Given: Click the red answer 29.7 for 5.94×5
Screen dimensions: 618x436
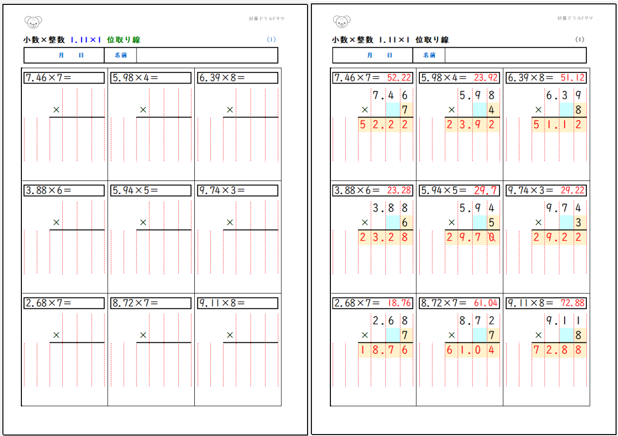Looking at the screenshot, I should coord(486,190).
